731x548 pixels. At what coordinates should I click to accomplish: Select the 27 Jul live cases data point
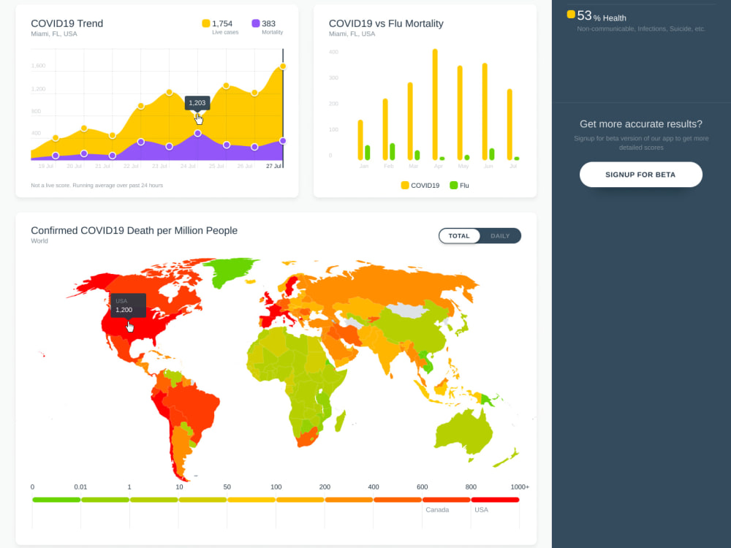[x=282, y=66]
